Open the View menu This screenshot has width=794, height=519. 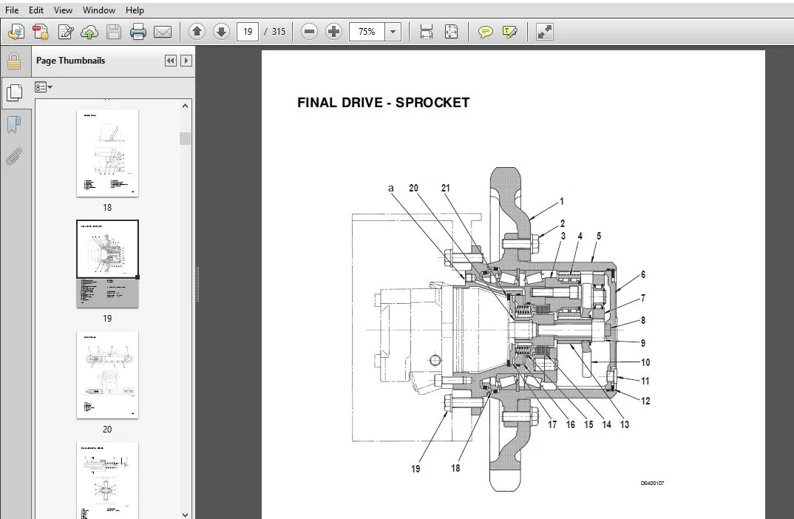[x=63, y=10]
